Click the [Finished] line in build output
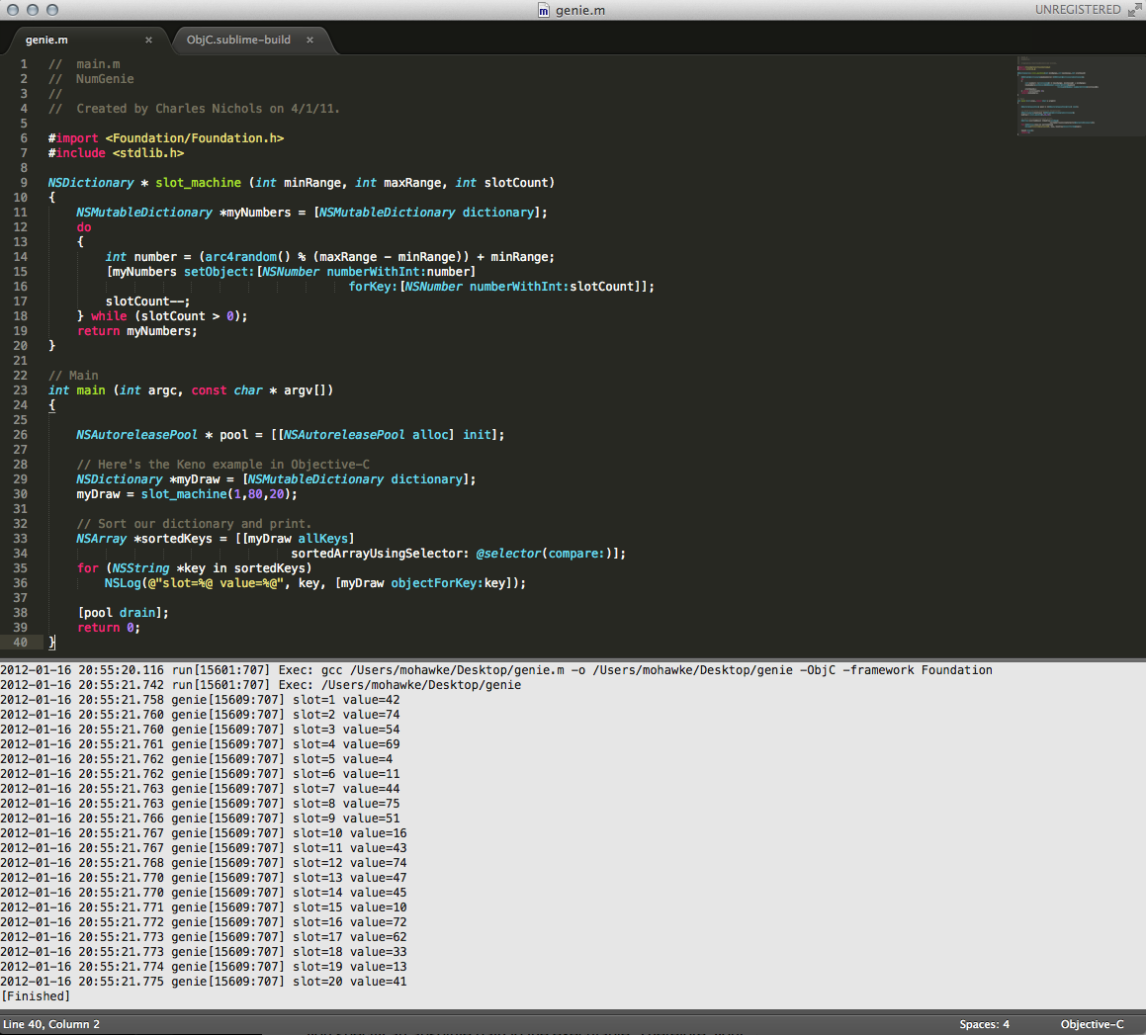 pos(36,996)
